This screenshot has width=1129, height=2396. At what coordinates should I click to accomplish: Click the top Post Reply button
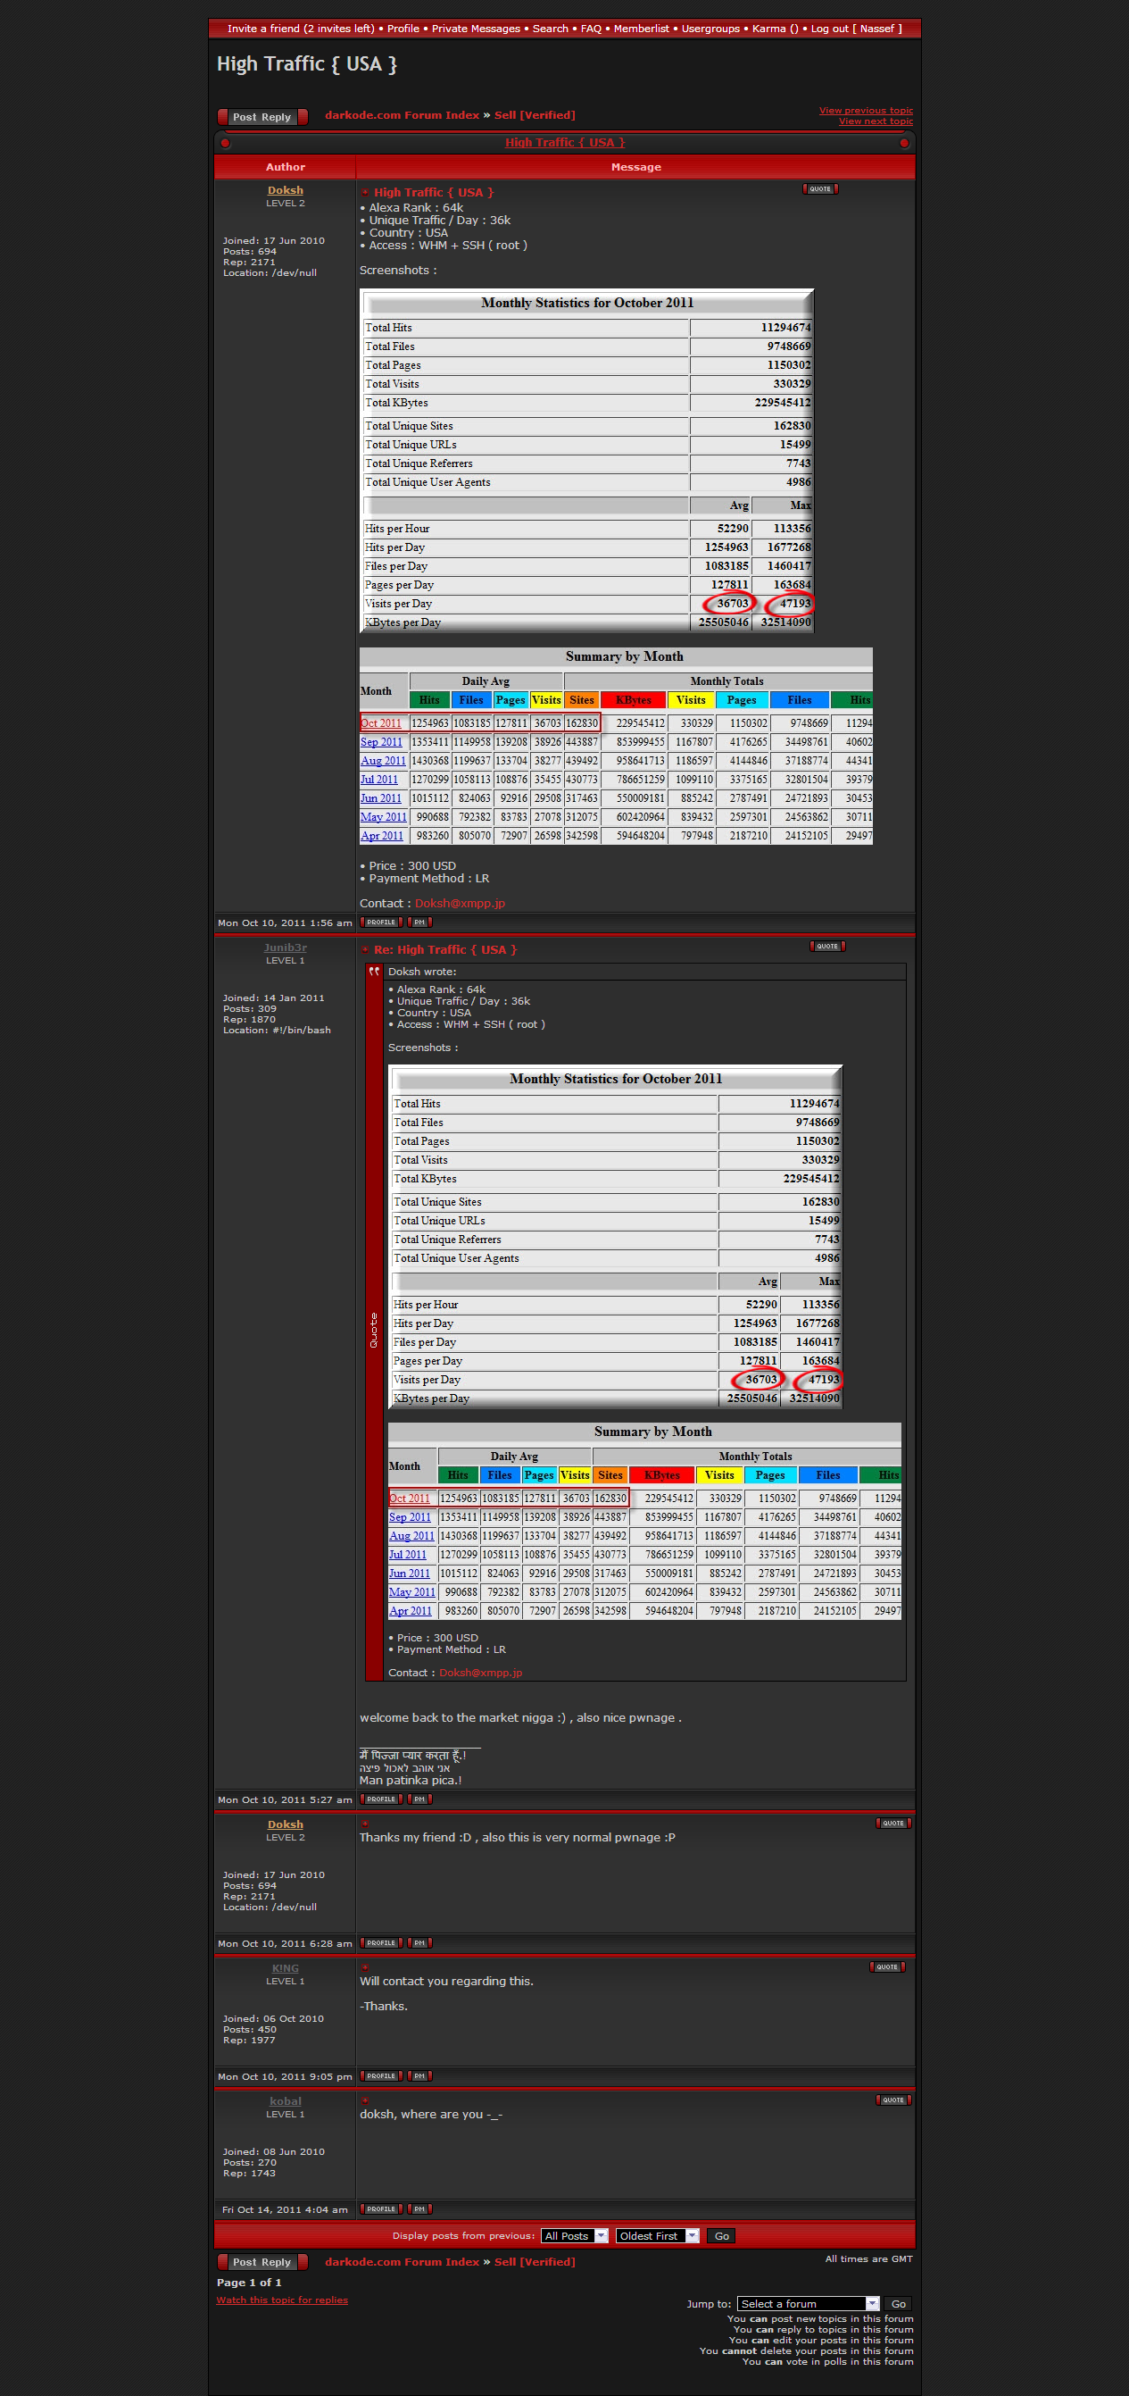pyautogui.click(x=262, y=117)
